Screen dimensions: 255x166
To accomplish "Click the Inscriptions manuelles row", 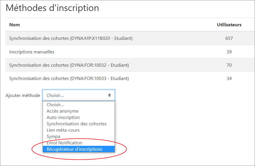I will [32, 52].
